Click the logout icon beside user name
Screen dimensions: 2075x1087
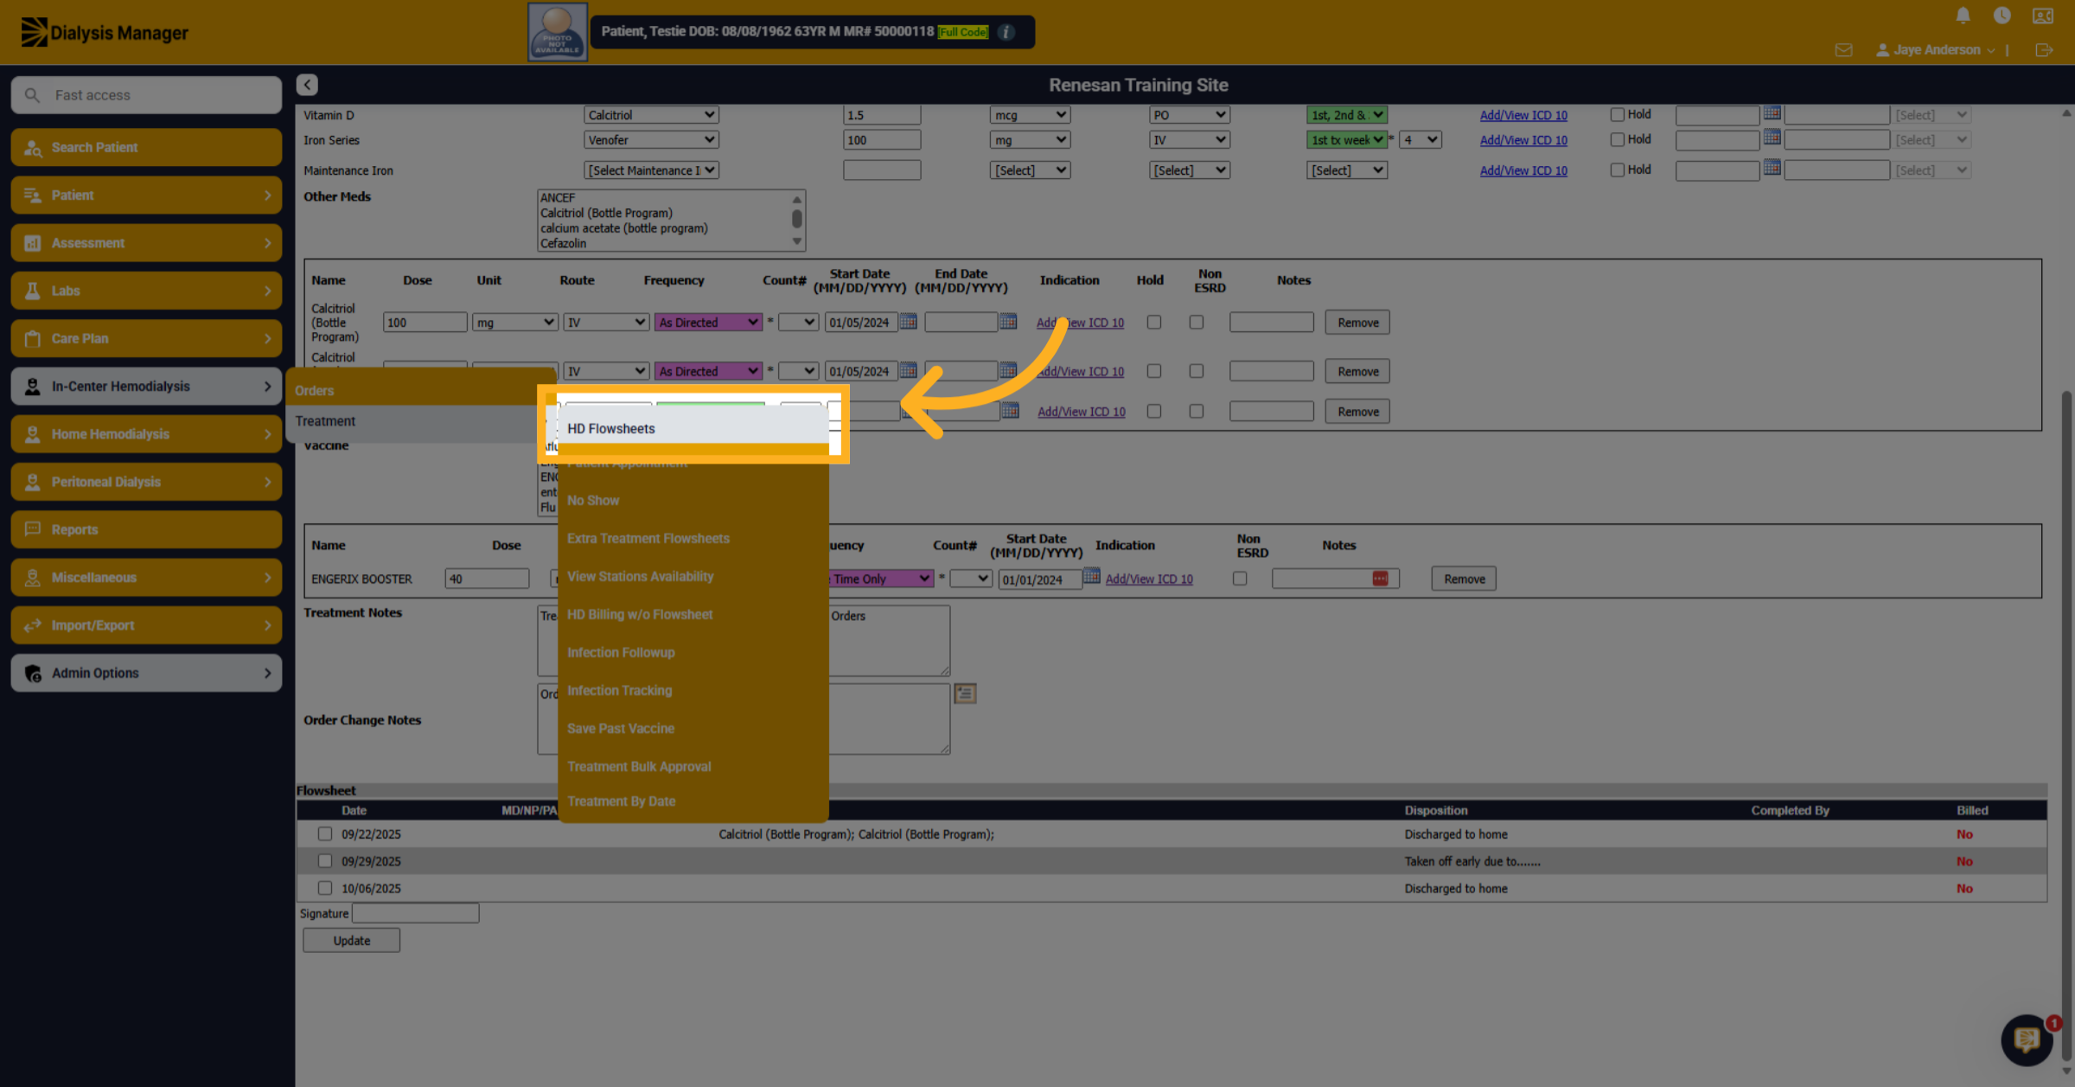click(x=2044, y=50)
